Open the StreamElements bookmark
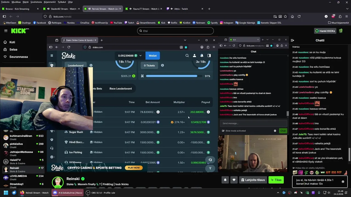Image resolution: width=351 pixels, height=197 pixels. pos(146,23)
